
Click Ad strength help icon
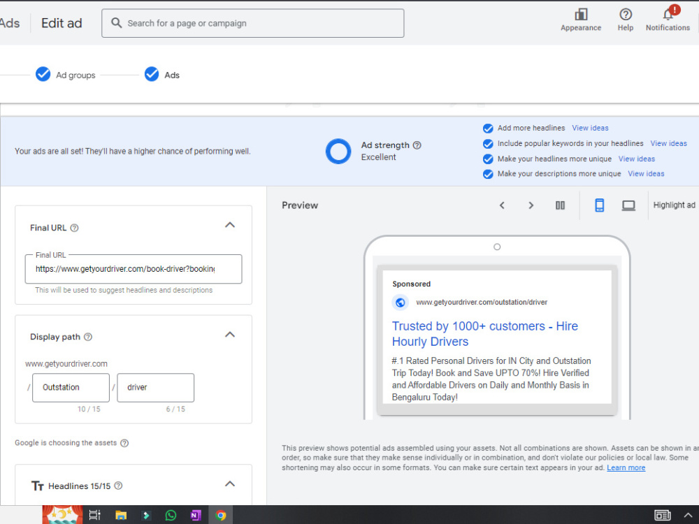pos(417,145)
